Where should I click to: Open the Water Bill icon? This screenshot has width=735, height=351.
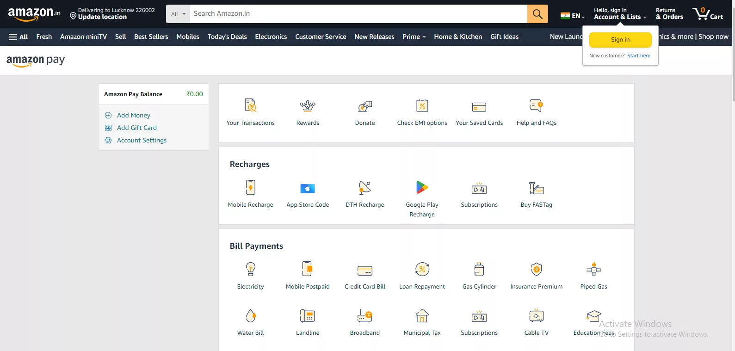(251, 316)
